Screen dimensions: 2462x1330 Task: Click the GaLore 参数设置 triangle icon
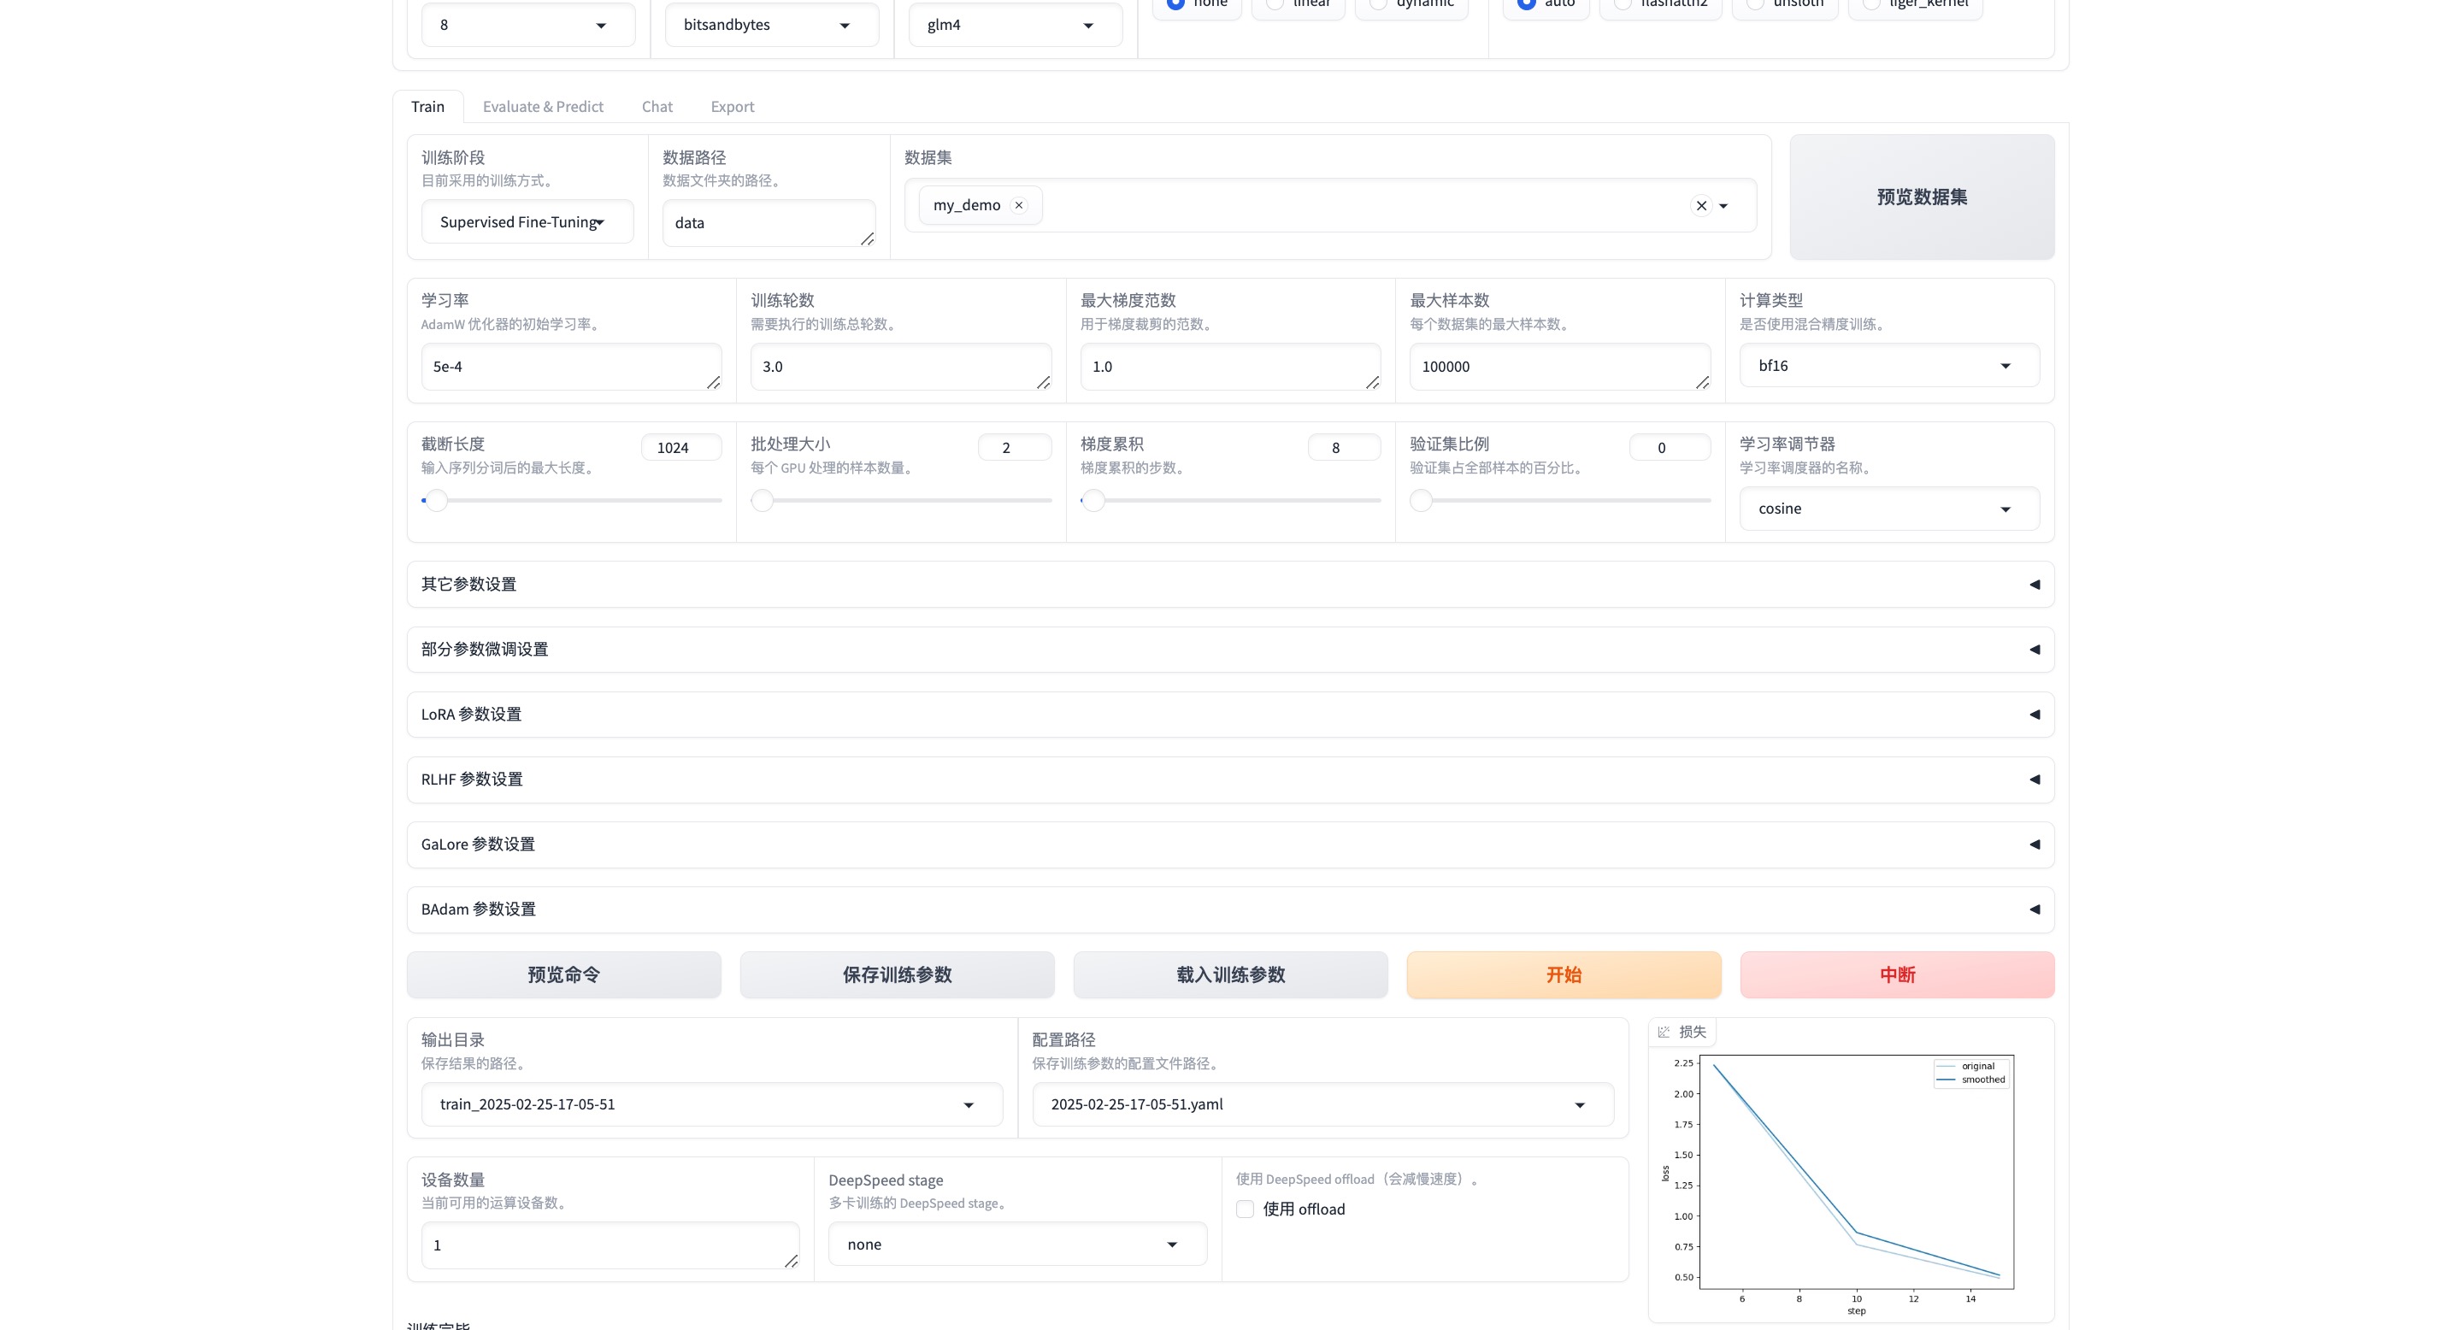(2034, 844)
